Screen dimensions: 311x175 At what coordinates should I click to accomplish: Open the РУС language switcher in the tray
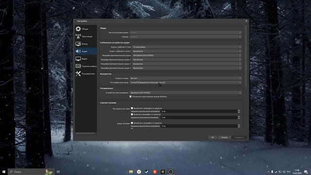pos(289,172)
